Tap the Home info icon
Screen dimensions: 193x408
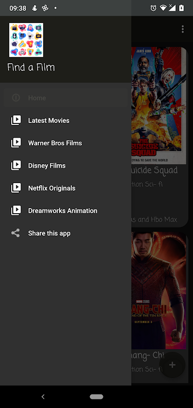click(16, 98)
